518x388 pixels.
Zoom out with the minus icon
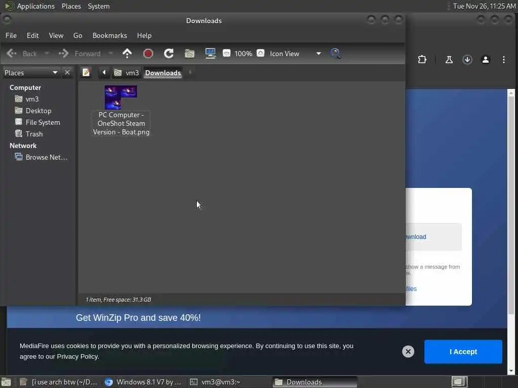point(226,53)
